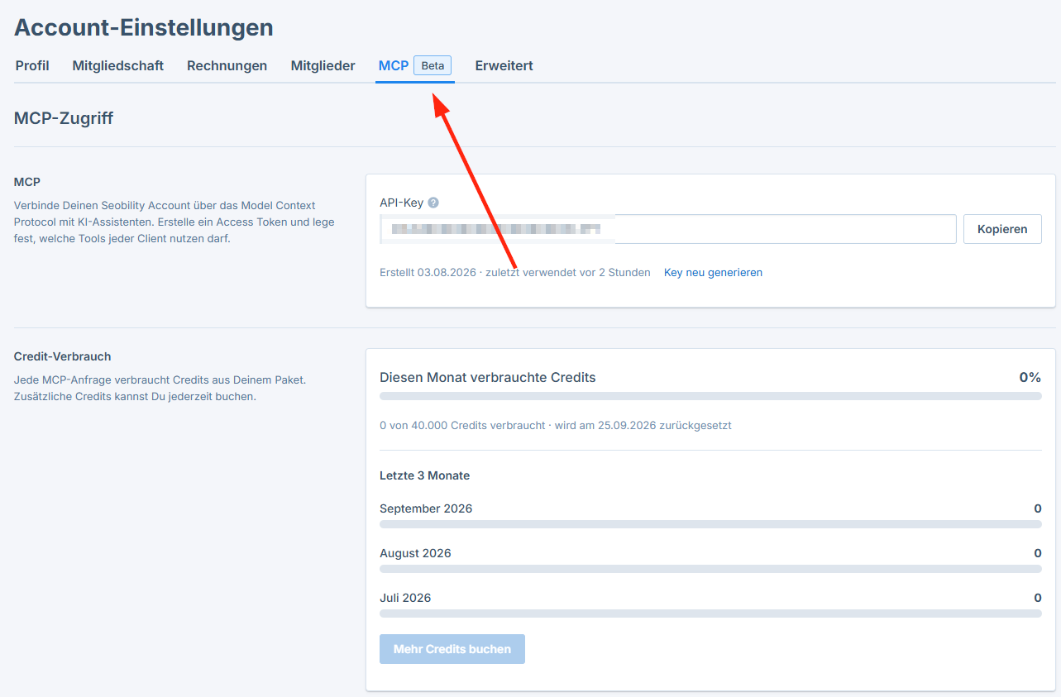This screenshot has width=1061, height=697.
Task: Open the Profil tab
Action: pos(32,65)
